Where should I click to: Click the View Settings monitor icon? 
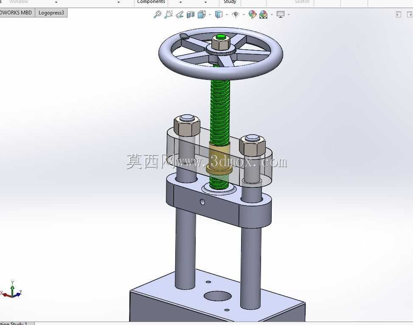[281, 14]
